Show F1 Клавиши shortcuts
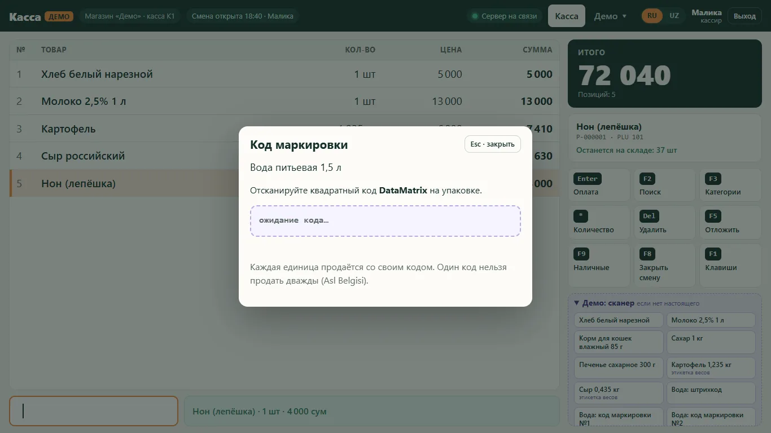This screenshot has width=771, height=433. click(730, 266)
